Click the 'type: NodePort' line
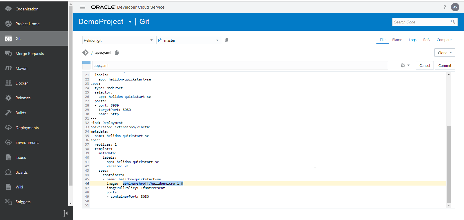Screen dimensions: 464x220 click(x=108, y=88)
